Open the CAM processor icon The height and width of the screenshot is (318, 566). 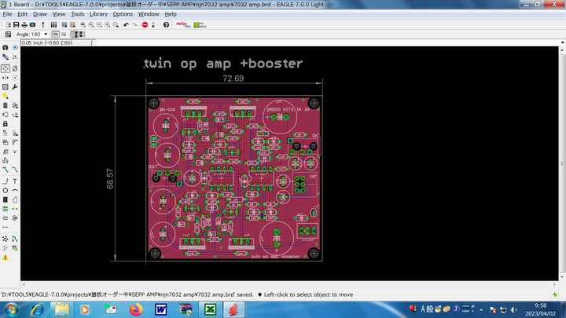point(32,25)
